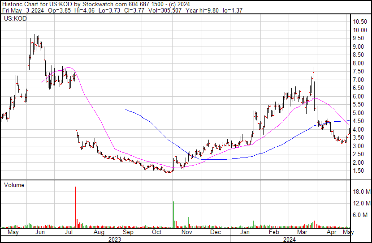Click the 5.50 price axis label
Screen dimensions: 372x243
click(358, 104)
